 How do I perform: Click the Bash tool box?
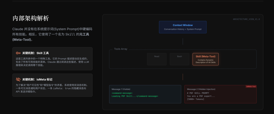[179, 59]
